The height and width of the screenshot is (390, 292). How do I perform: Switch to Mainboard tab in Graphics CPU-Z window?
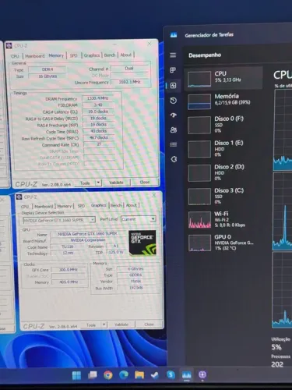pyautogui.click(x=44, y=207)
